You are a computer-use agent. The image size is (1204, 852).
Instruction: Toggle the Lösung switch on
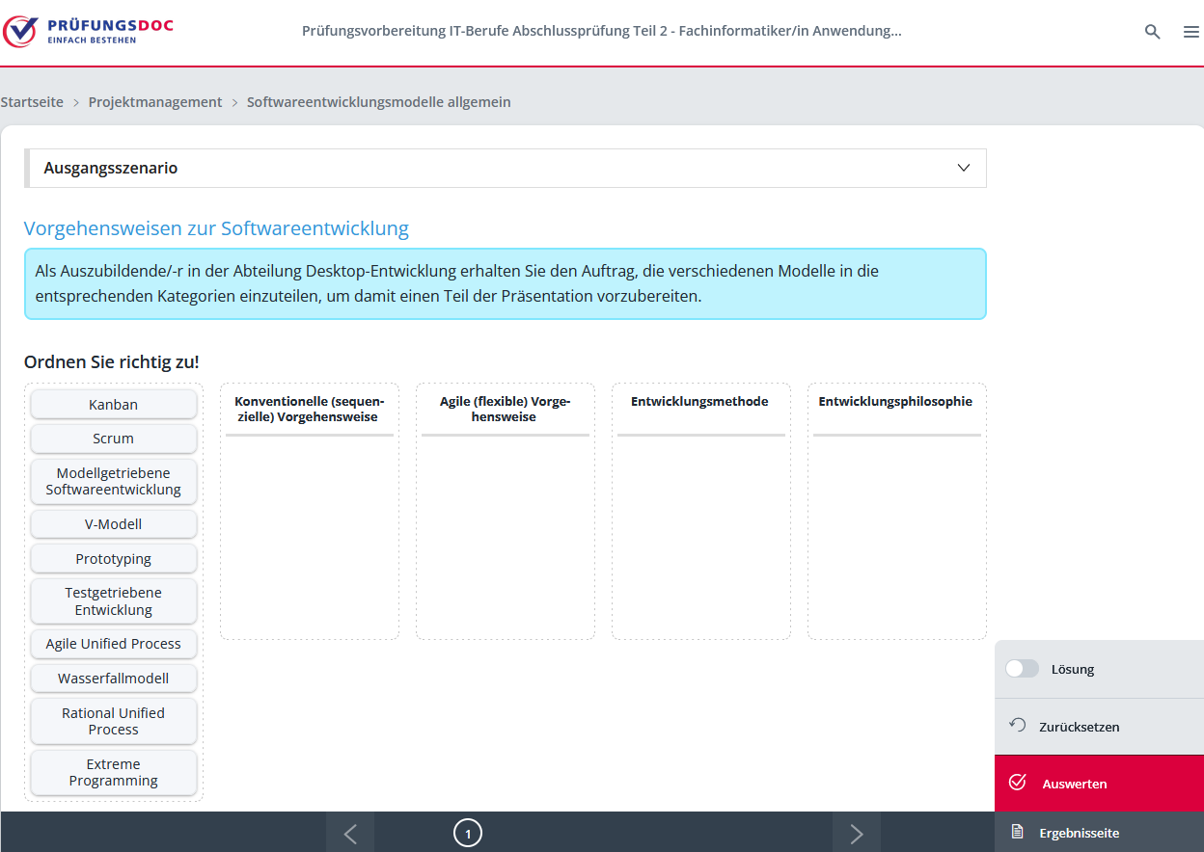(x=1022, y=669)
